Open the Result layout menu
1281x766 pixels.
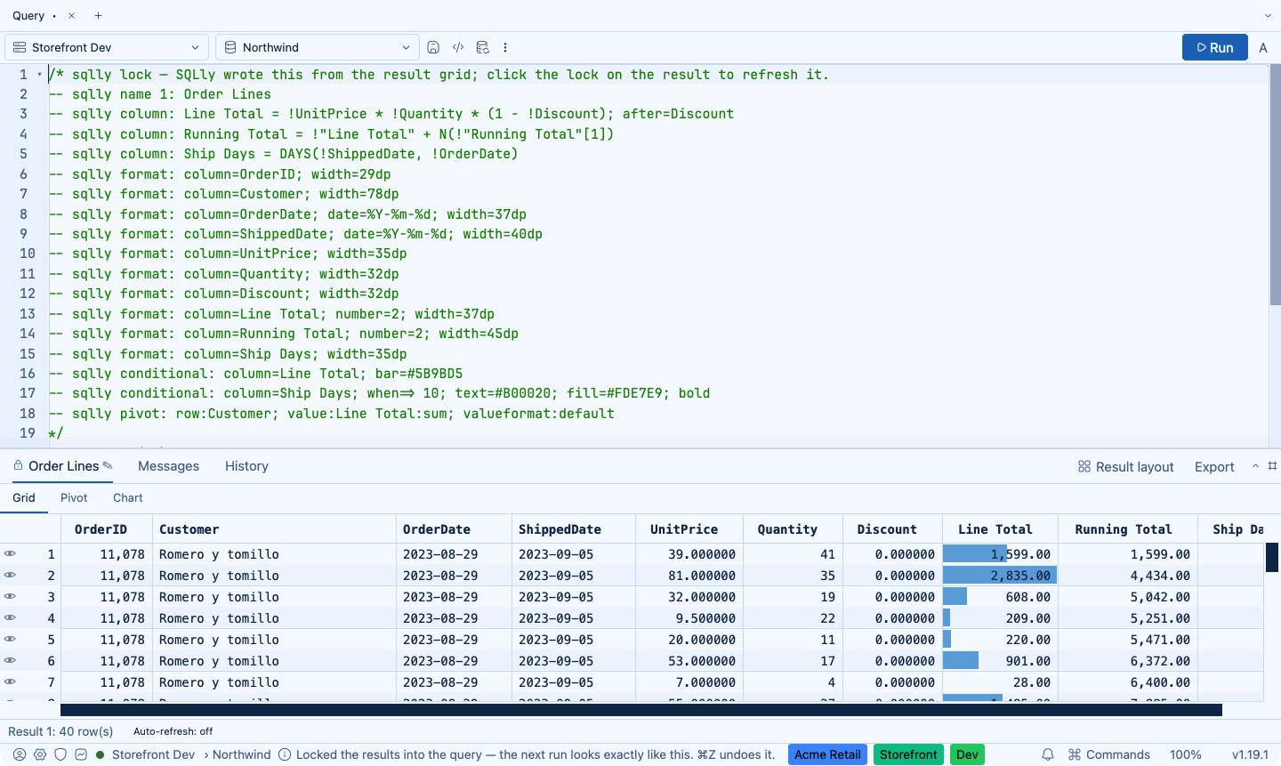click(1126, 466)
